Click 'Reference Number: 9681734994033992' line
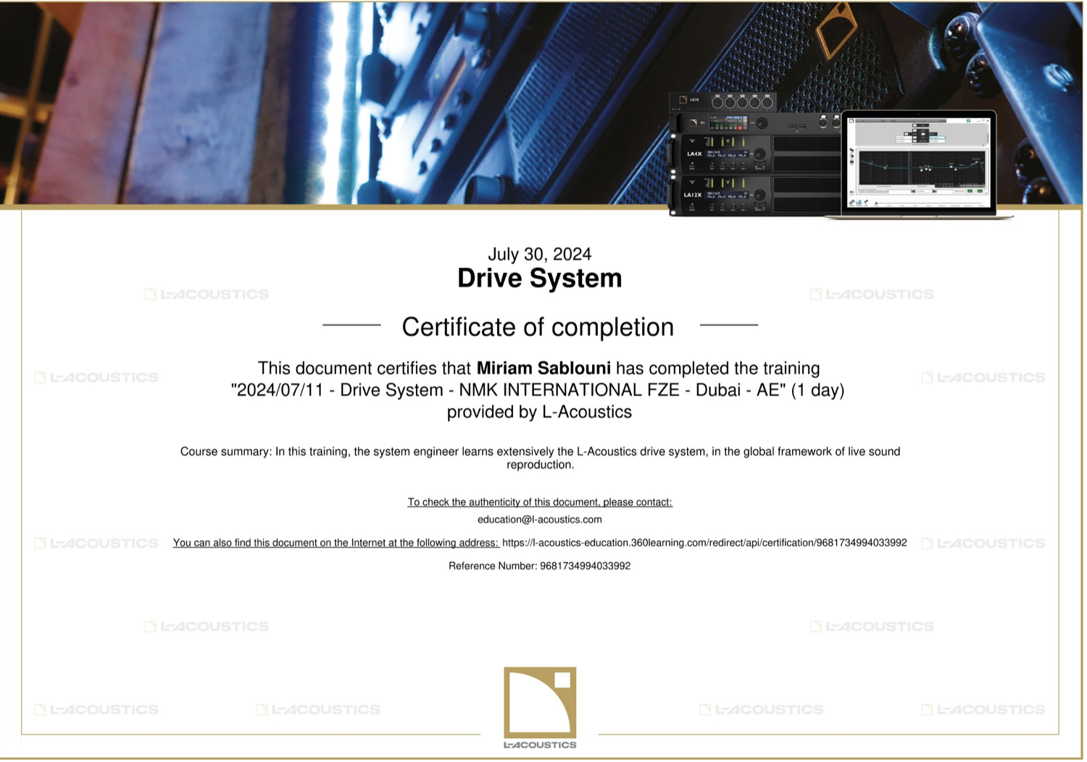This screenshot has height=762, width=1087. click(x=539, y=566)
